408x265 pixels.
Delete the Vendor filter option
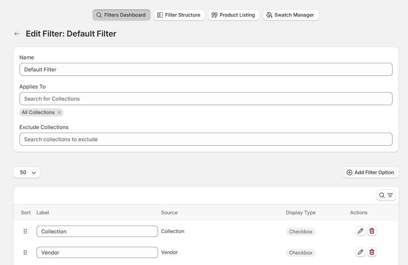point(371,252)
